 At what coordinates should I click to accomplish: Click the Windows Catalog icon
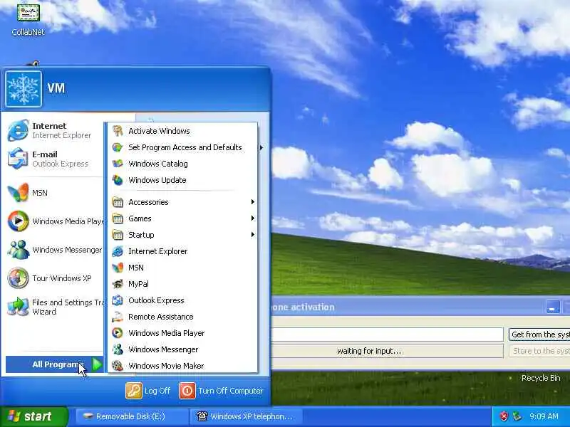click(x=118, y=164)
